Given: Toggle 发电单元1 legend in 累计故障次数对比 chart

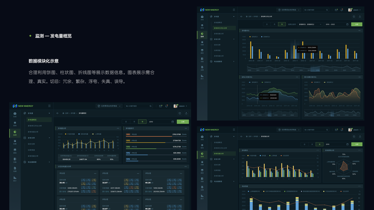Looking at the screenshot, I should click(x=315, y=82).
